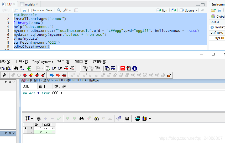Click the database connection icon in grid toolbar
This screenshot has width=225, height=143.
(x=138, y=119)
